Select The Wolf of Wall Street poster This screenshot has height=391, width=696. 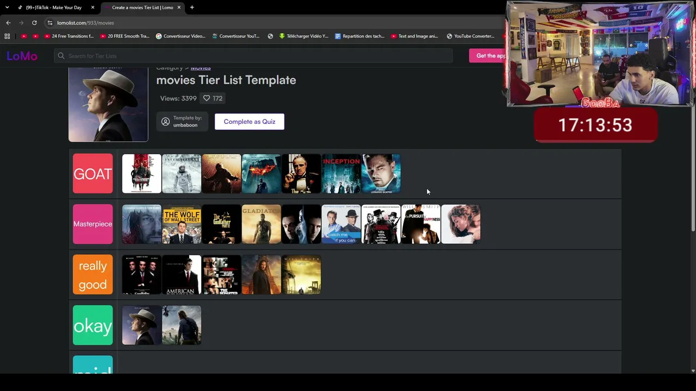182,224
